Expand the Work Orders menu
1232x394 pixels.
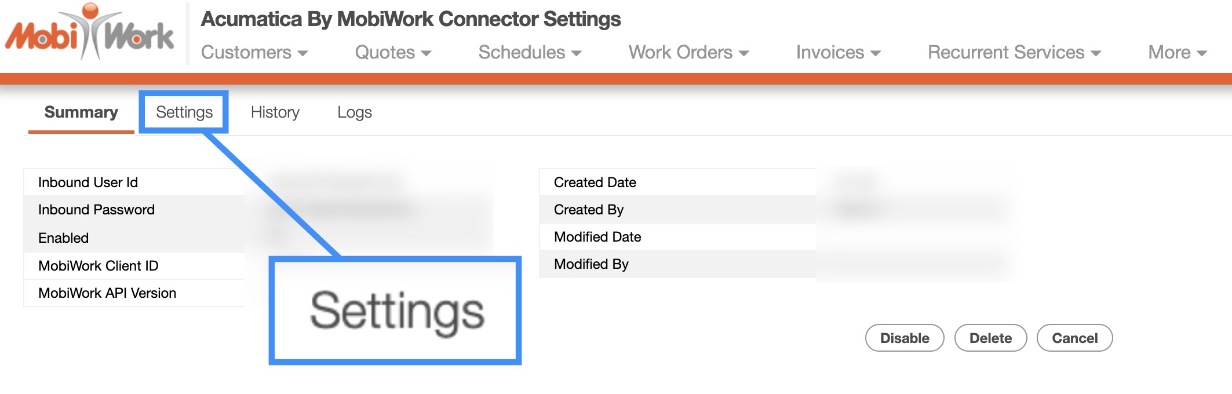pyautogui.click(x=688, y=53)
